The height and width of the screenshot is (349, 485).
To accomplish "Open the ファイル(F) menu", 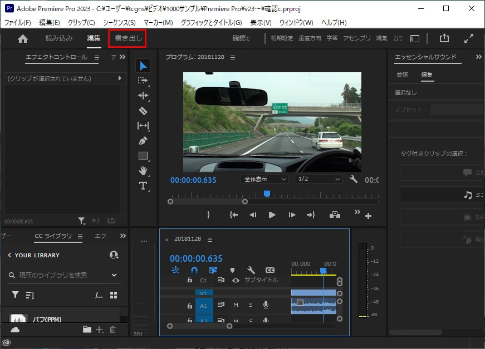I will (18, 23).
